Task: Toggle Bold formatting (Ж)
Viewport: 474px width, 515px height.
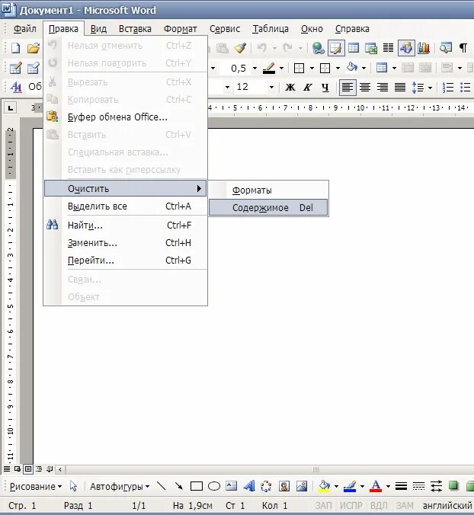Action: tap(290, 88)
